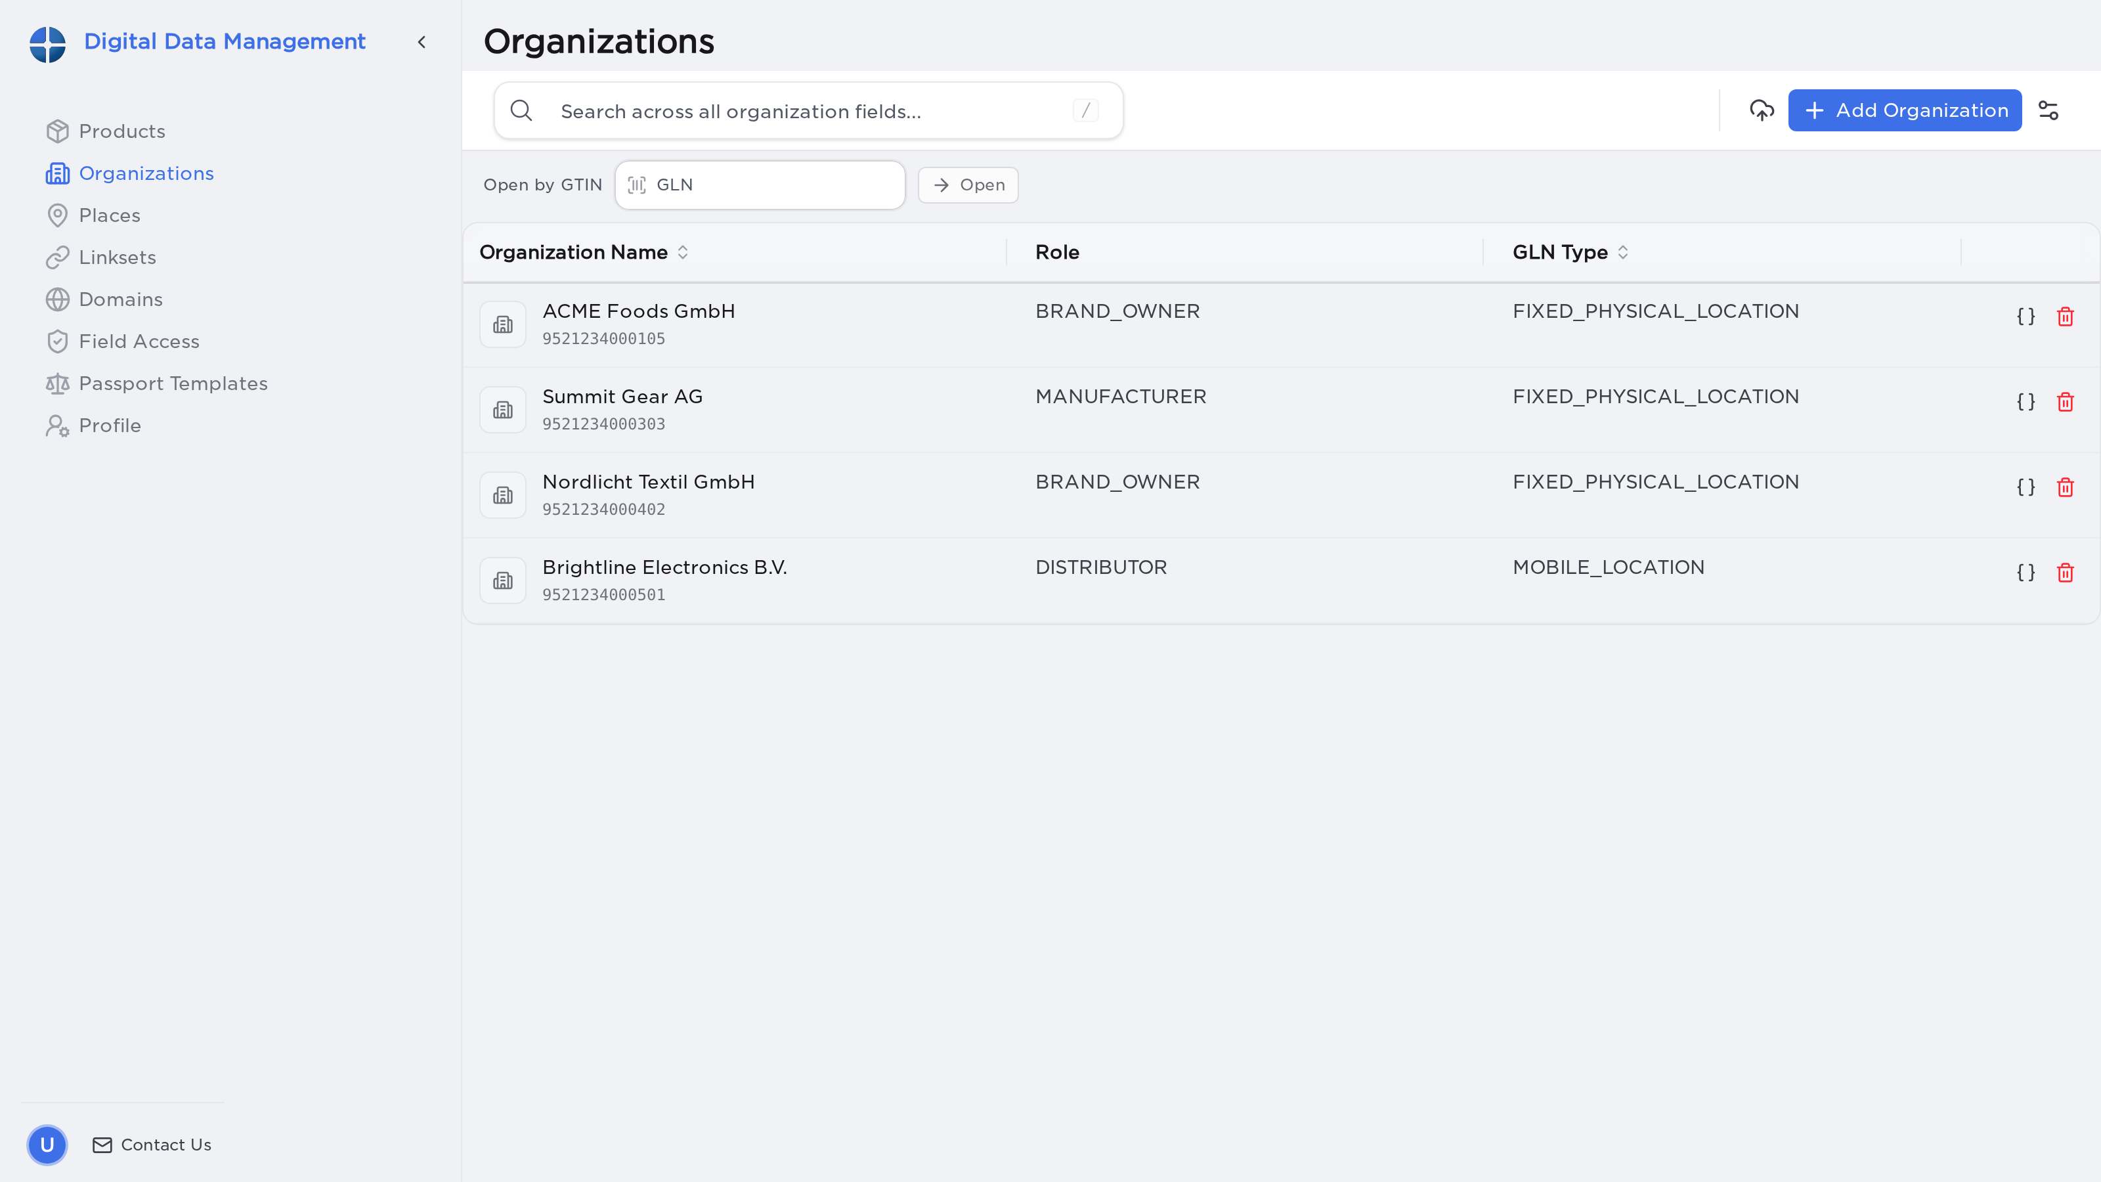This screenshot has height=1182, width=2101.
Task: Navigate to Domains
Action: point(104,299)
